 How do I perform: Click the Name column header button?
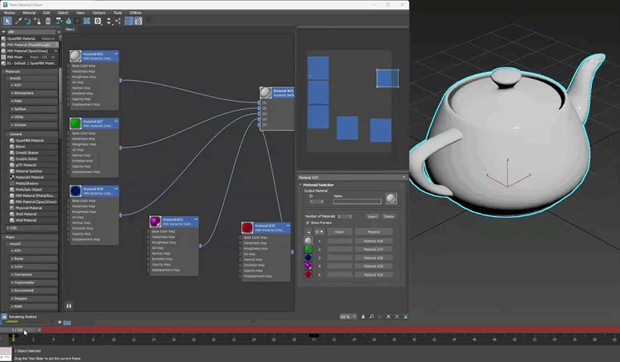(x=339, y=232)
